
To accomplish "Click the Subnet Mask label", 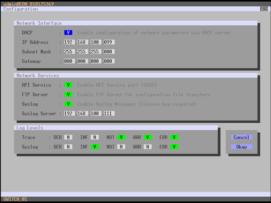I will pos(37,51).
